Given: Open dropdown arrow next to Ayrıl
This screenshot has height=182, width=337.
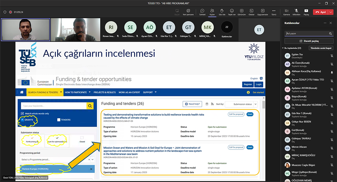Looking at the screenshot, I should coord(331,12).
